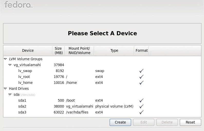
Task: Click the swap type cell
Action: coord(100,71)
